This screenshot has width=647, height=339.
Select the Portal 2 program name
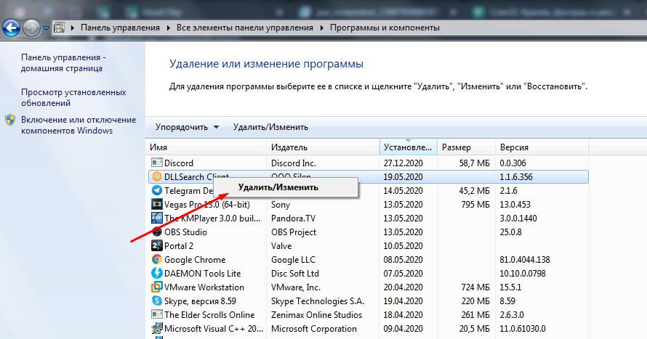pos(179,246)
